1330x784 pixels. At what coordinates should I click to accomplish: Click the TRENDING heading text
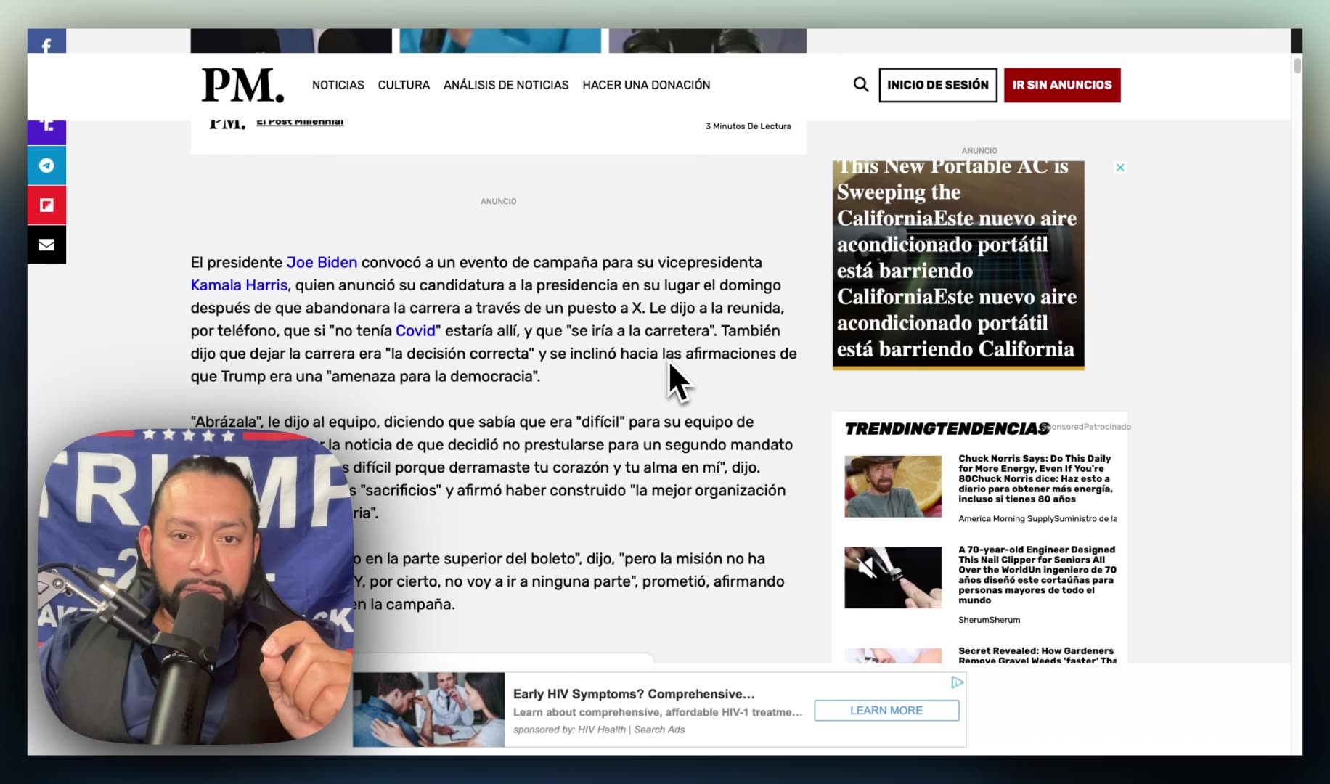(947, 429)
